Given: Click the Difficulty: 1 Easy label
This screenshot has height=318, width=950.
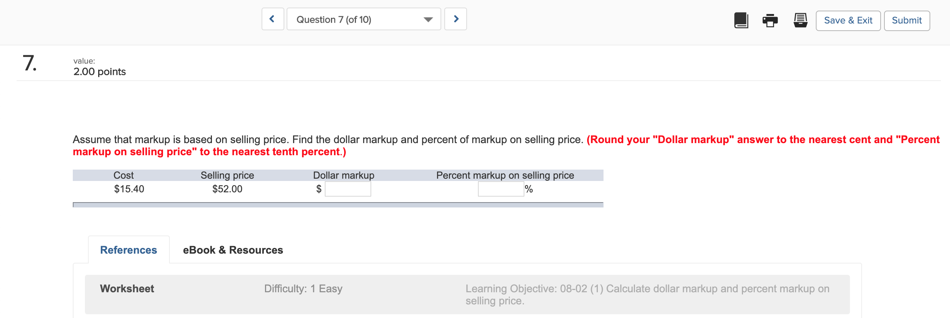Looking at the screenshot, I should (x=303, y=288).
